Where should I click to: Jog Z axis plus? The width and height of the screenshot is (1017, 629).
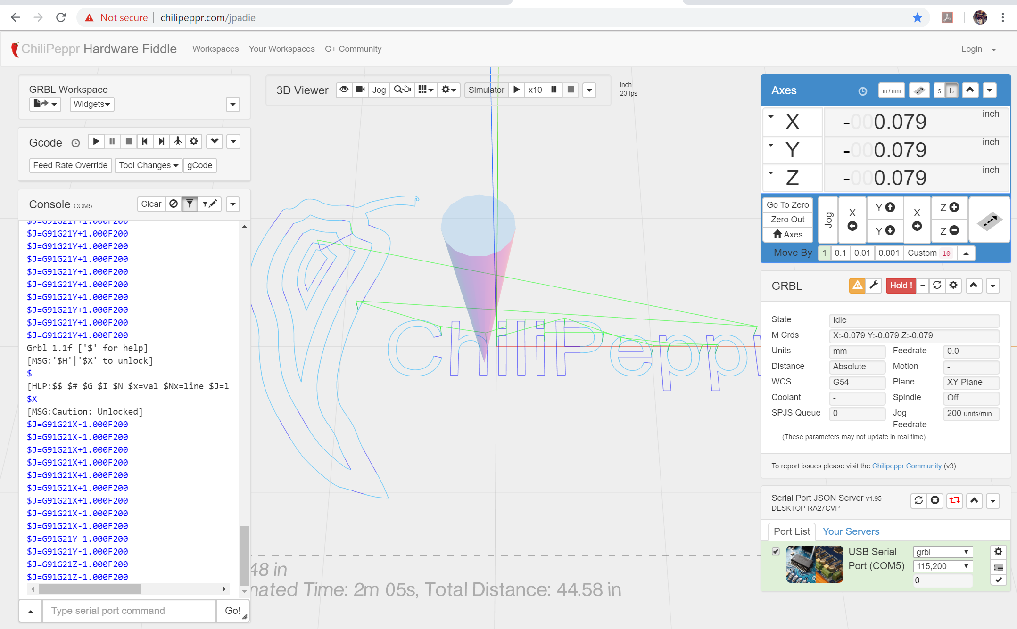point(950,207)
